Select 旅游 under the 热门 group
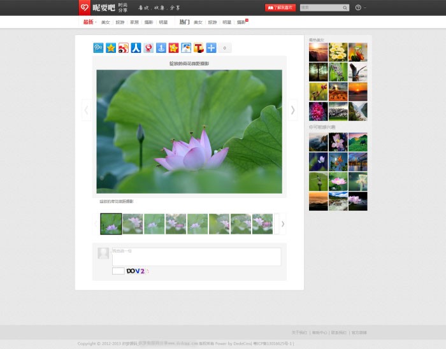446x349 pixels. (212, 22)
